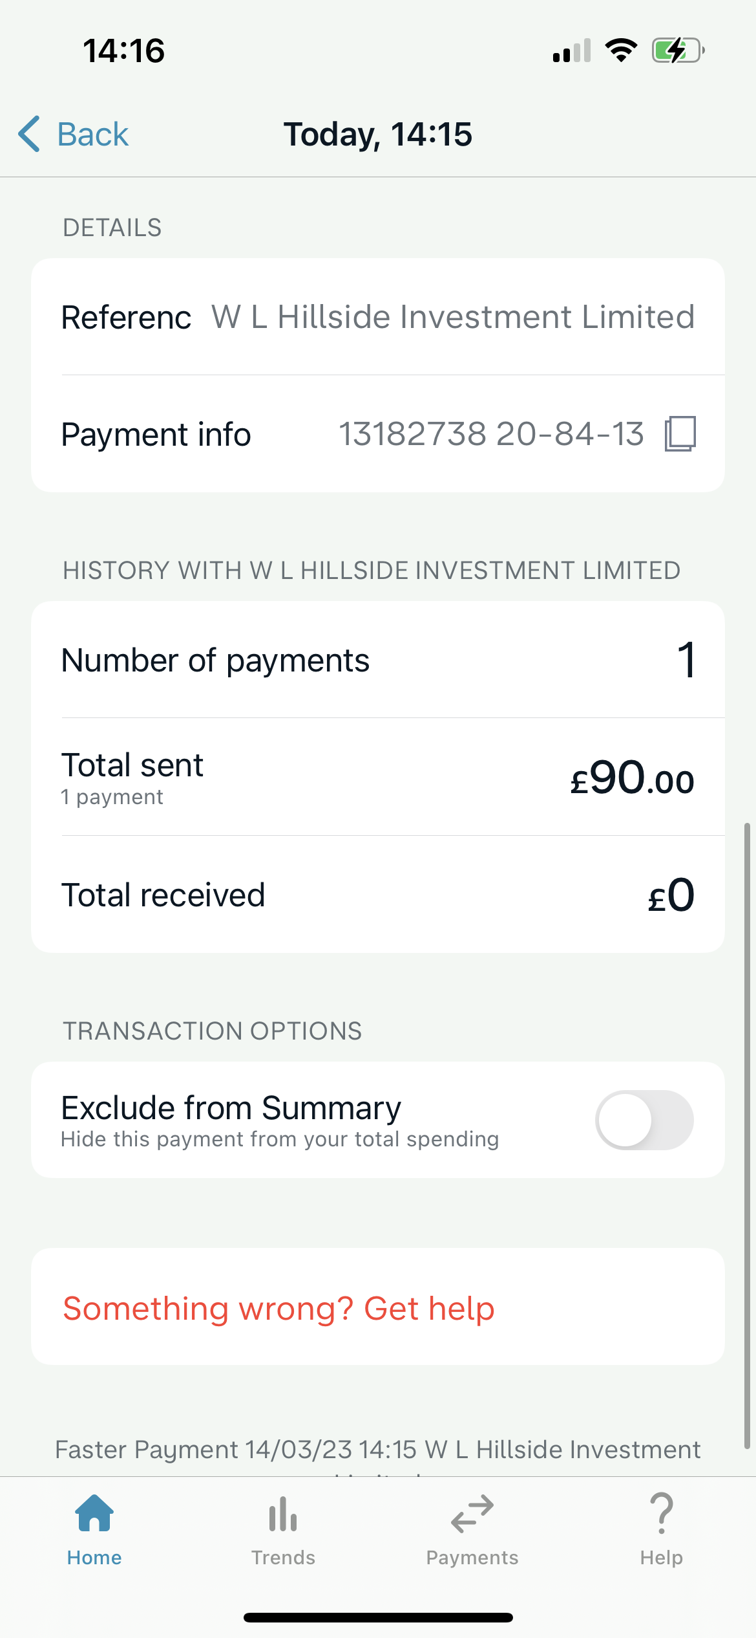Open the Help question mark icon
Screen dimensions: 756x1638
[661, 1514]
